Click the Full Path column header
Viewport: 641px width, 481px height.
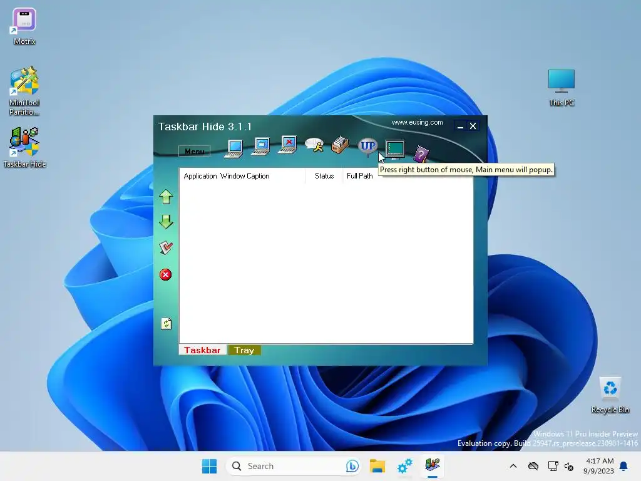pos(360,176)
